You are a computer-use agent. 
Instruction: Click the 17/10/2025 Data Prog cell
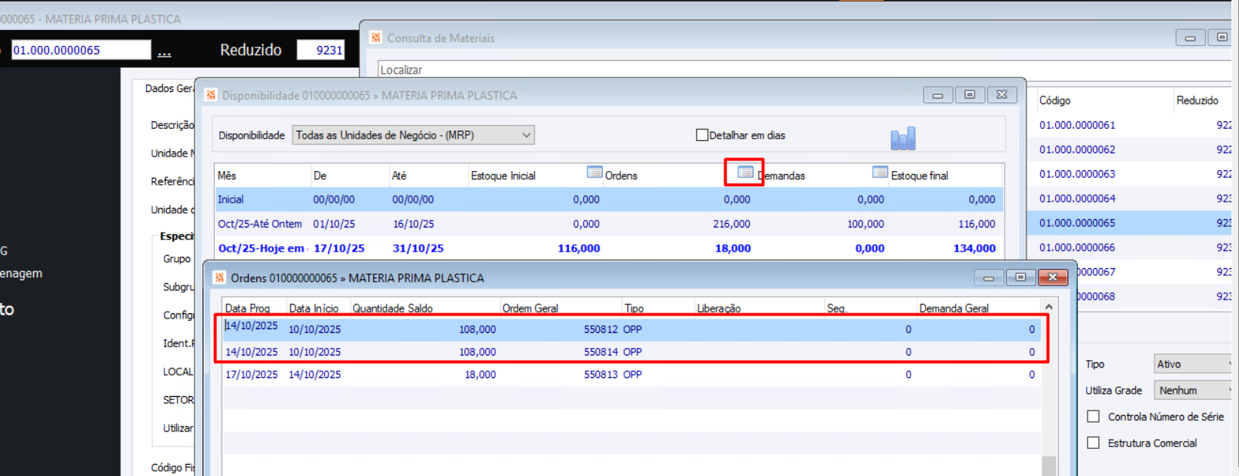pos(252,374)
